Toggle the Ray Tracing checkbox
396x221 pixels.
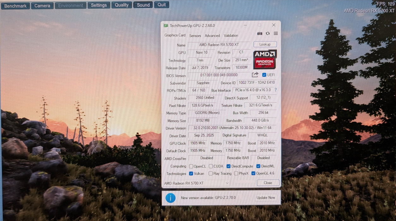[210, 173]
